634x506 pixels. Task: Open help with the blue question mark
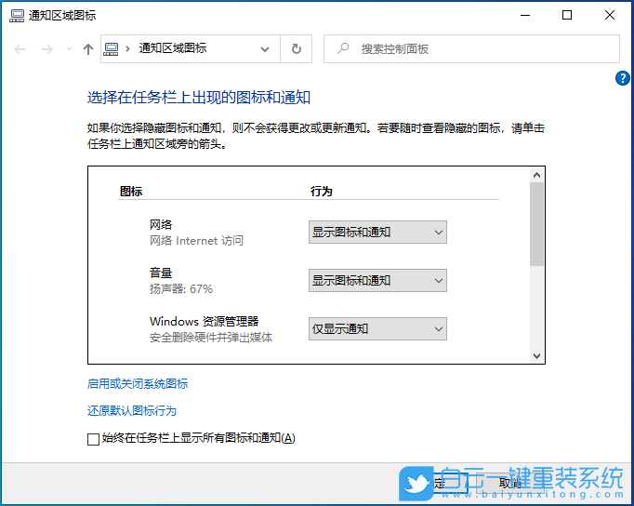pos(622,78)
